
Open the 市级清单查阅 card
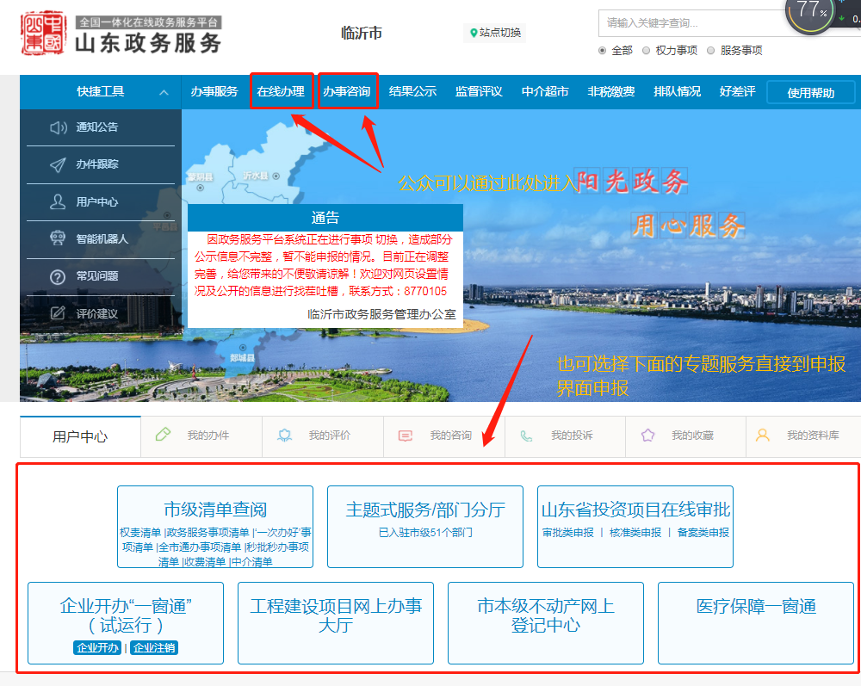[215, 527]
